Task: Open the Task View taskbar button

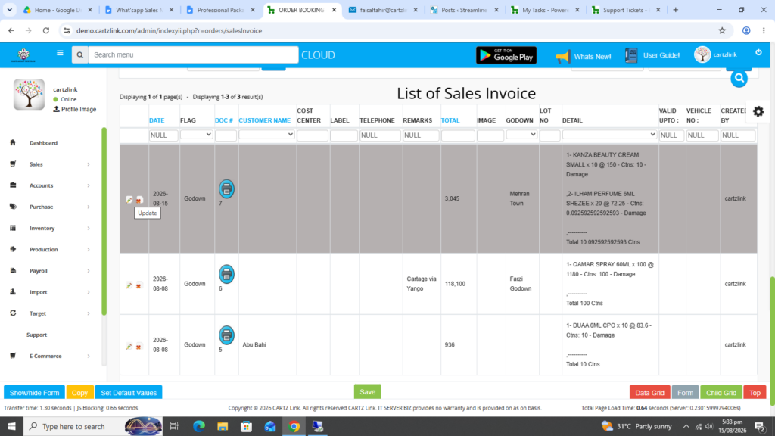Action: pos(174,426)
